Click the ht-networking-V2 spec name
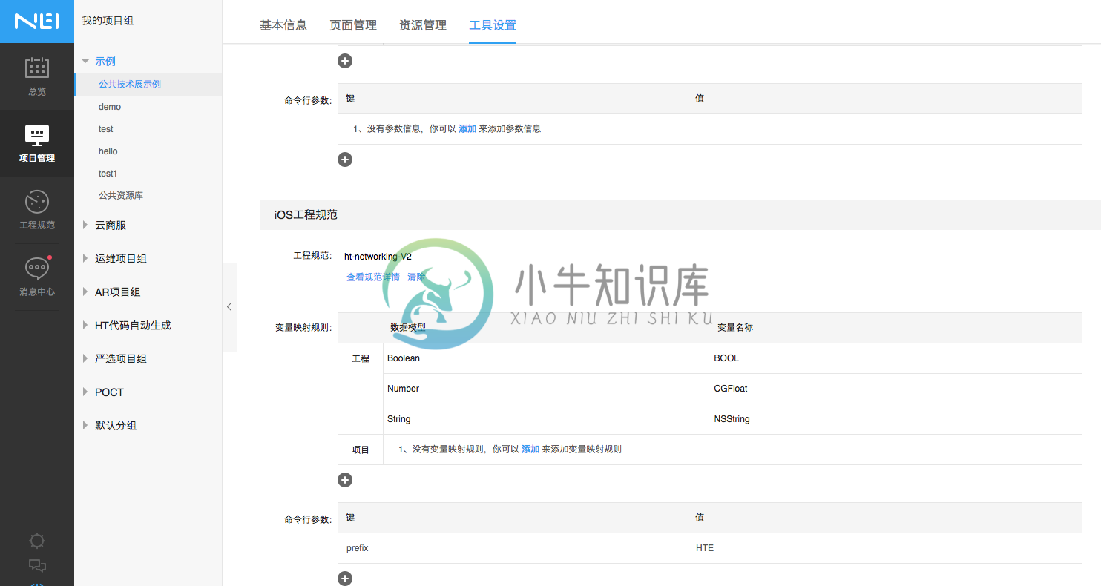The height and width of the screenshot is (586, 1101). [x=378, y=257]
